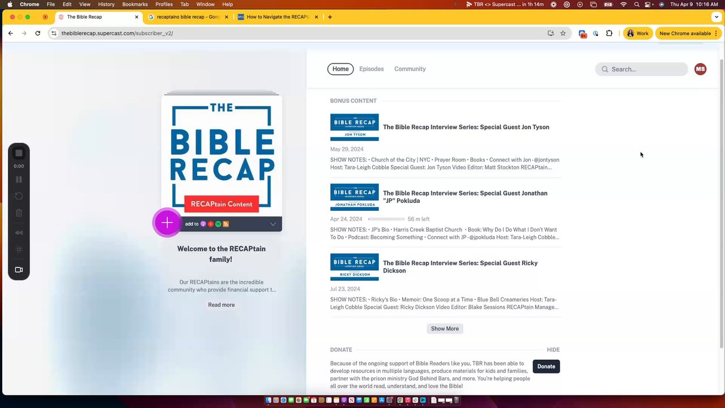Screen dimensions: 725x408
Task: Go back in Chrome browser
Action: 10,33
